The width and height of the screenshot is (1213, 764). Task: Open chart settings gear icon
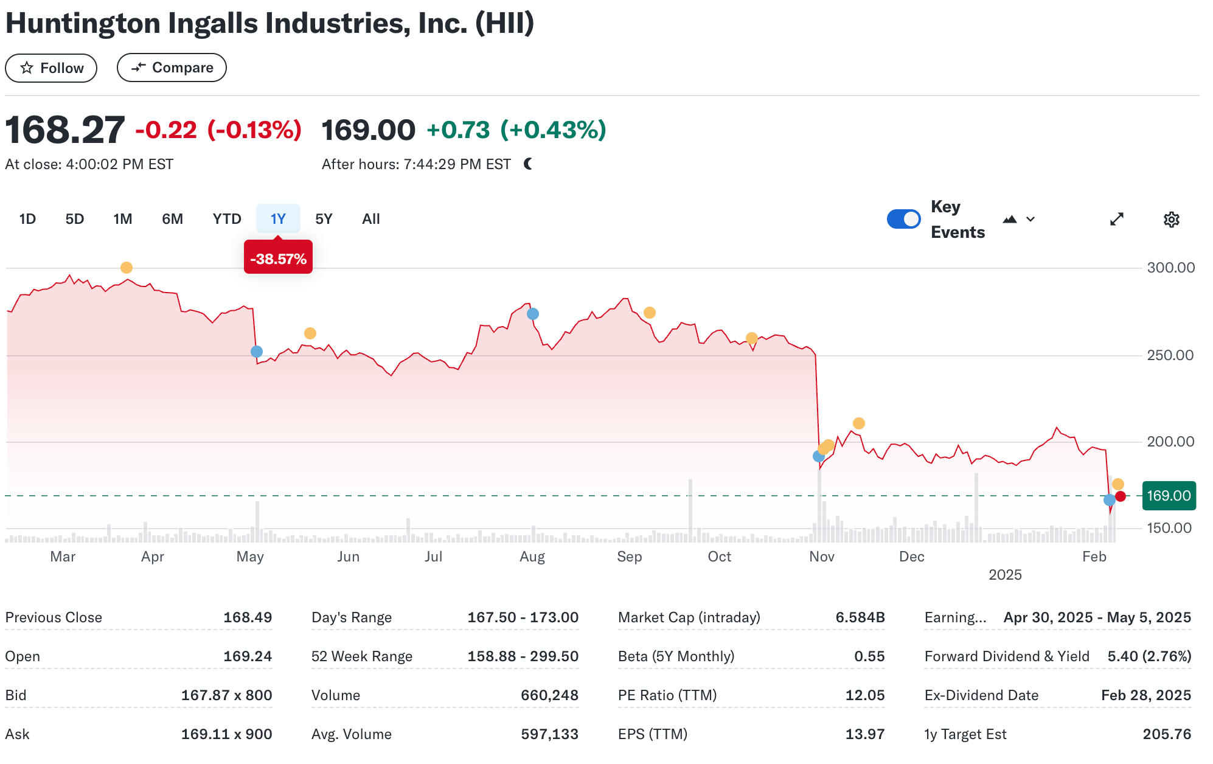(1171, 220)
